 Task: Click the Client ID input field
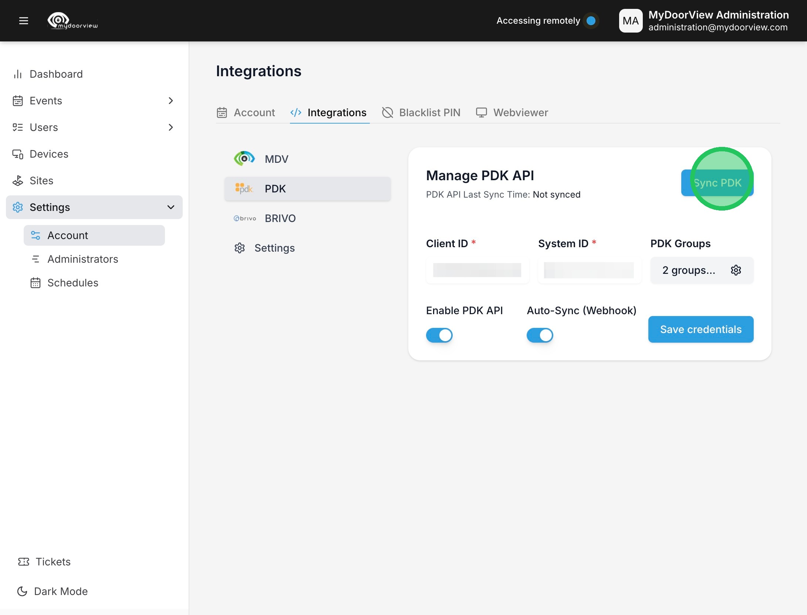coord(477,270)
